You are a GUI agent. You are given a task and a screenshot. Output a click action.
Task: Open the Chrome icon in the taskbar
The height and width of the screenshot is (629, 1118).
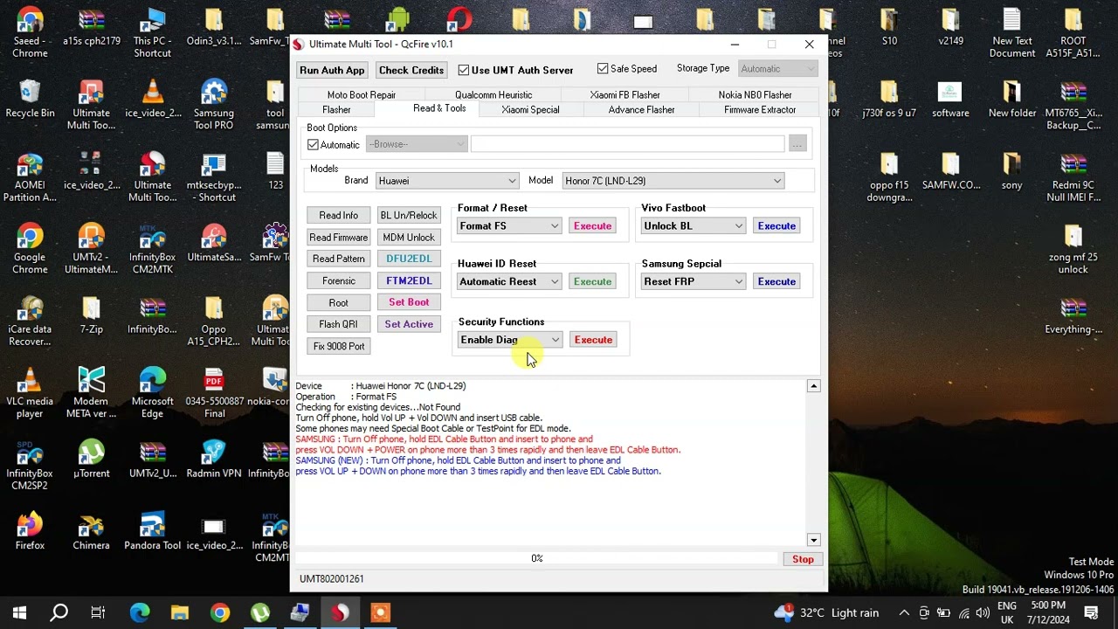220,613
